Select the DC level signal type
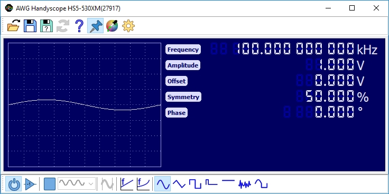Image resolution: width=389 pixels, height=194 pixels. click(x=228, y=181)
